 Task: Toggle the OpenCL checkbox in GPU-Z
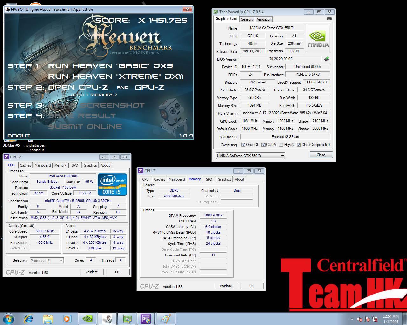pos(243,145)
